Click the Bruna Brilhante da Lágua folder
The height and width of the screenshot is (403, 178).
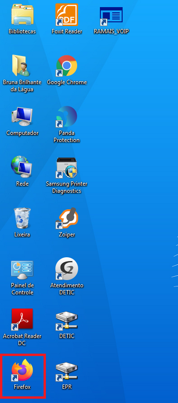click(22, 66)
